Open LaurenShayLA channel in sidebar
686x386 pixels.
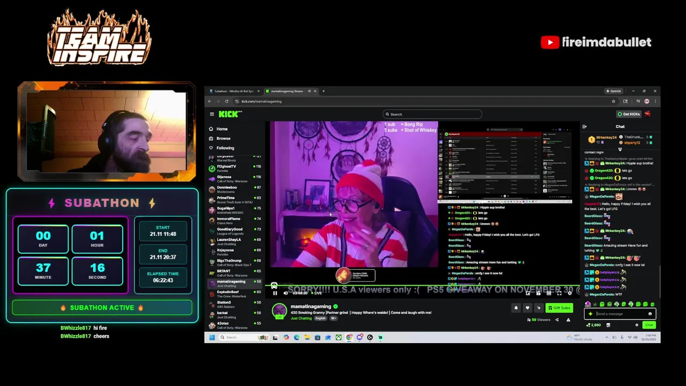[x=235, y=241]
